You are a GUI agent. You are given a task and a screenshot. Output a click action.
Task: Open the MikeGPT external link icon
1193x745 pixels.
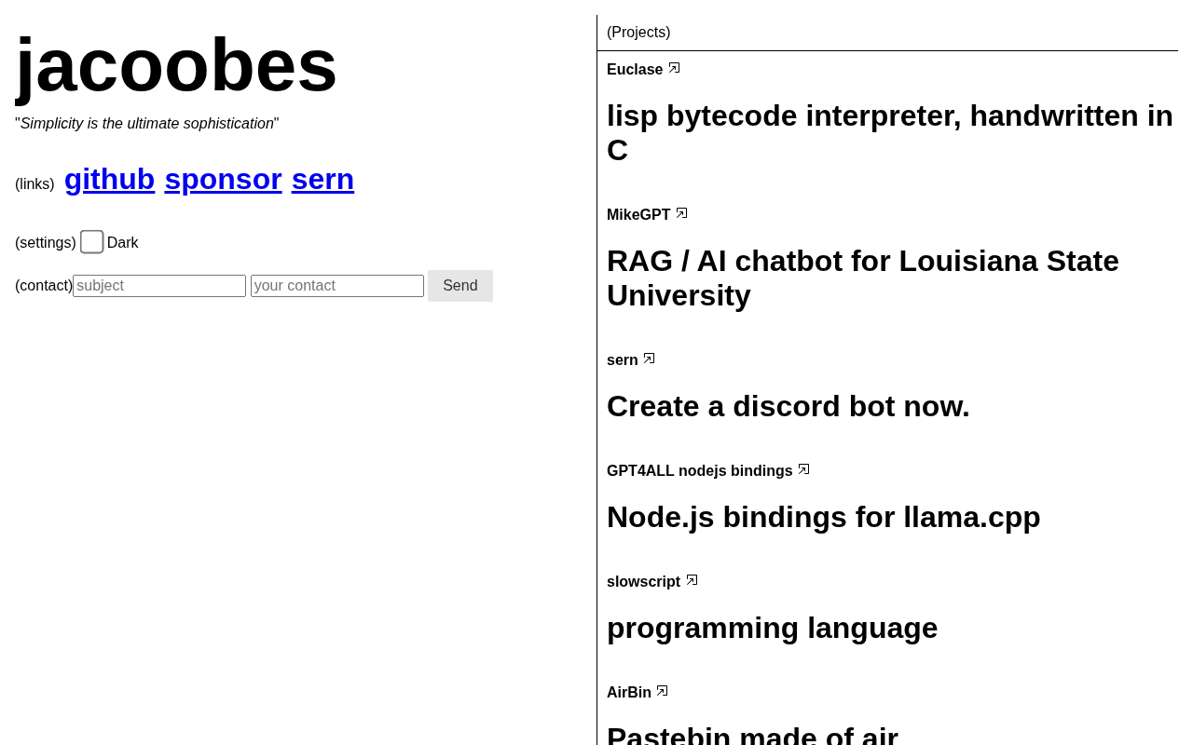(x=681, y=213)
